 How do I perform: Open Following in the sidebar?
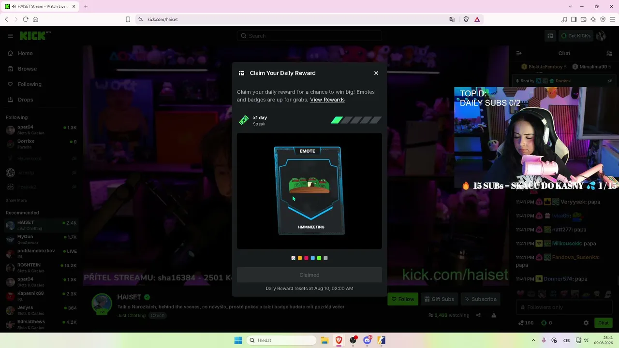pos(29,84)
